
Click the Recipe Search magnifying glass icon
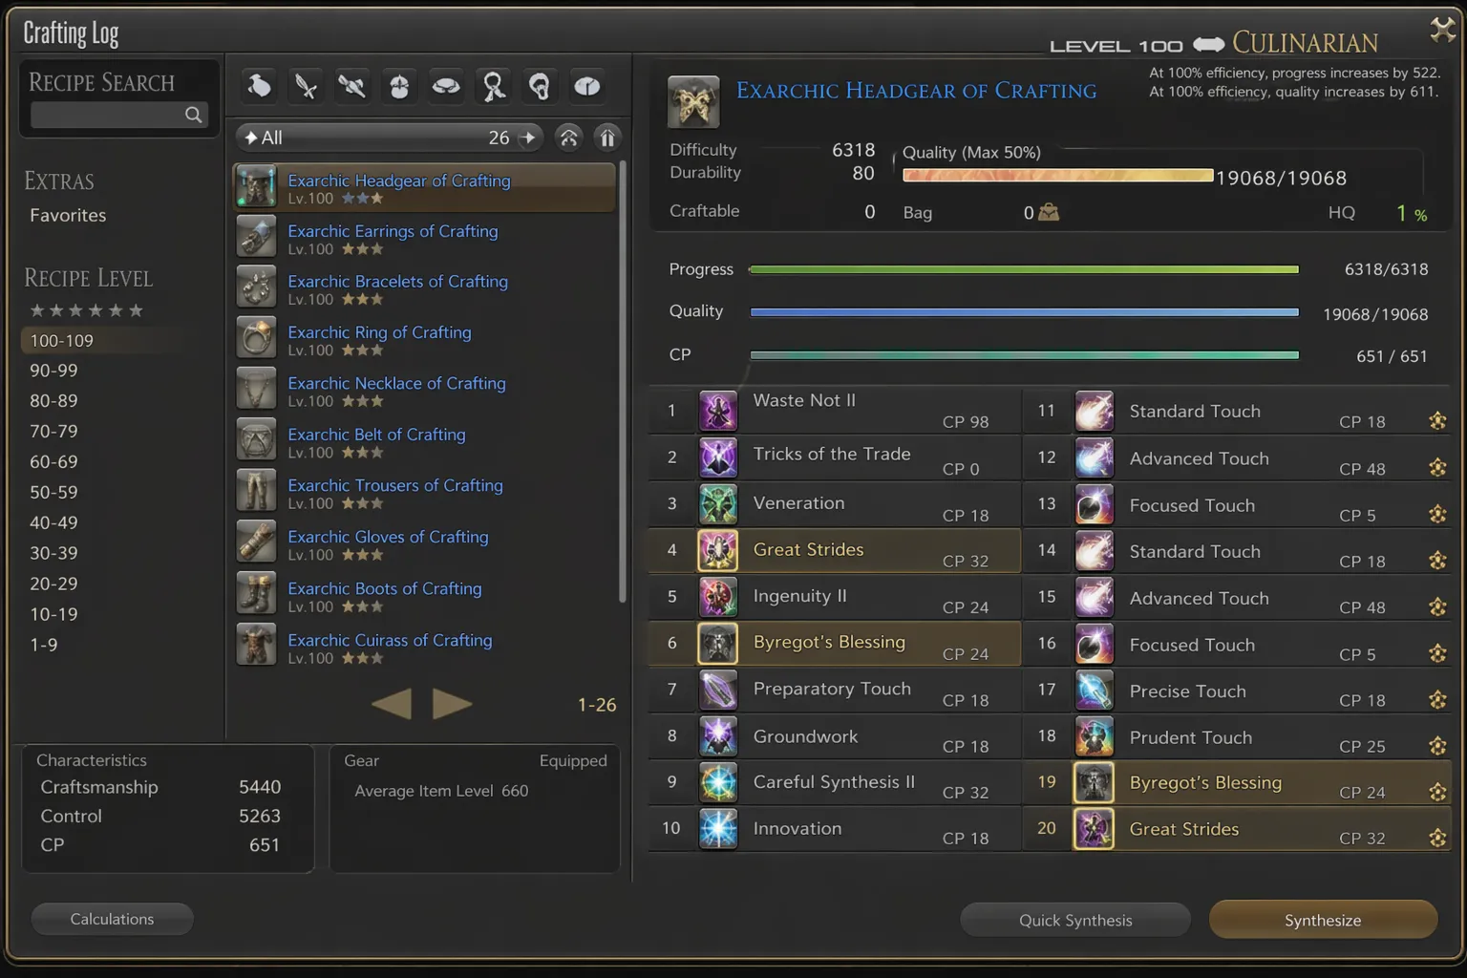tap(193, 115)
